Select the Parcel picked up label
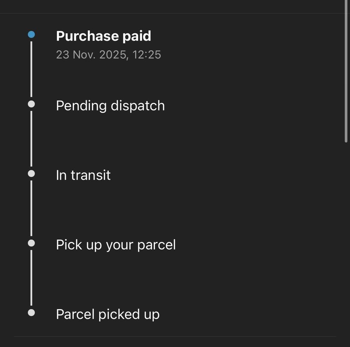The height and width of the screenshot is (347, 350). point(108,314)
